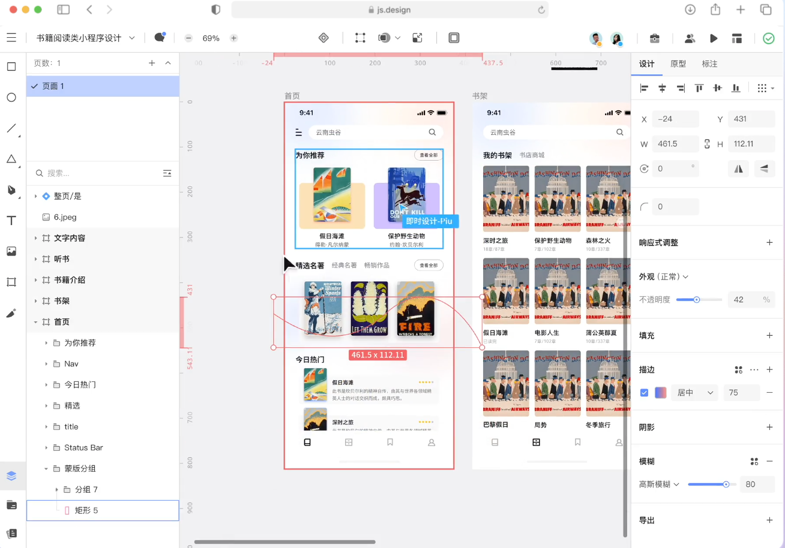Select the Rectangle tool in left toolbar
Image resolution: width=785 pixels, height=548 pixels.
tap(11, 67)
